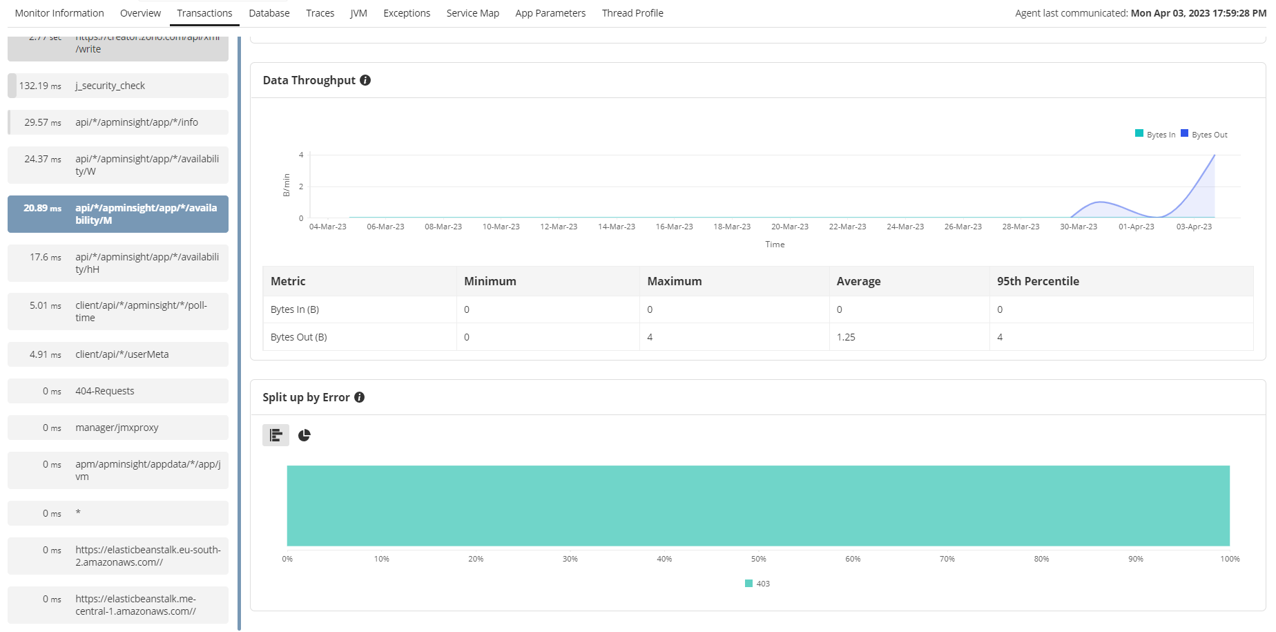
Task: Open the Service Map tab
Action: [x=472, y=13]
